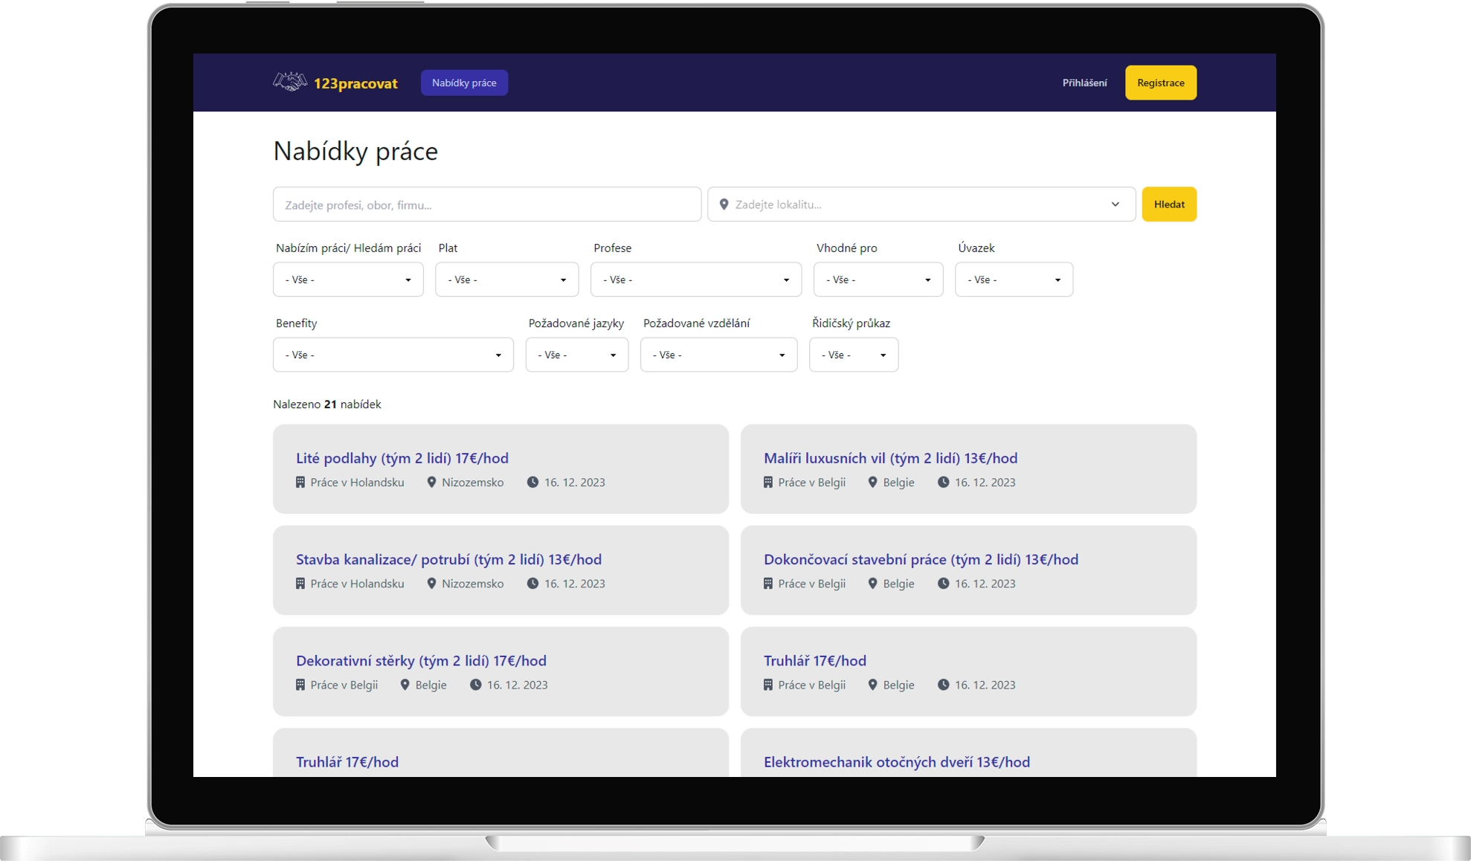
Task: Open the Plat dropdown
Action: pos(506,280)
